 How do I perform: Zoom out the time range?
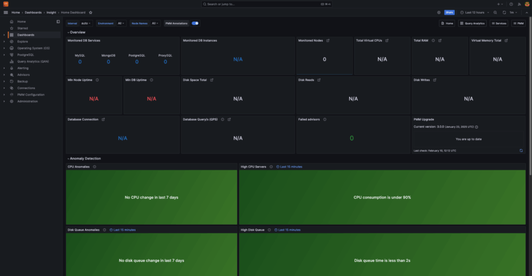click(x=495, y=12)
